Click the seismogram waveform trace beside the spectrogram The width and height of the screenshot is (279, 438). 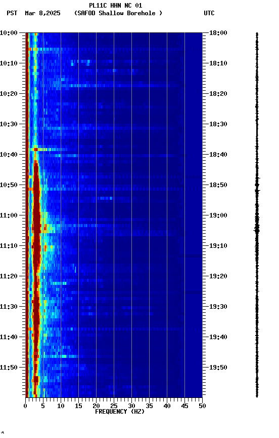tap(257, 215)
